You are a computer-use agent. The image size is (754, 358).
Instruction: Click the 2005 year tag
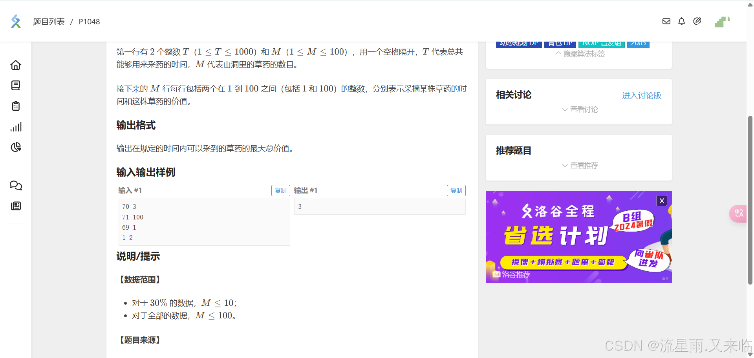pos(638,44)
